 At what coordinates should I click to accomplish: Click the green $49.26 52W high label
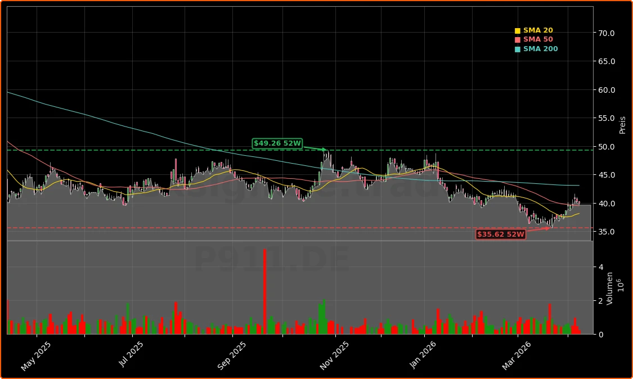pos(277,144)
